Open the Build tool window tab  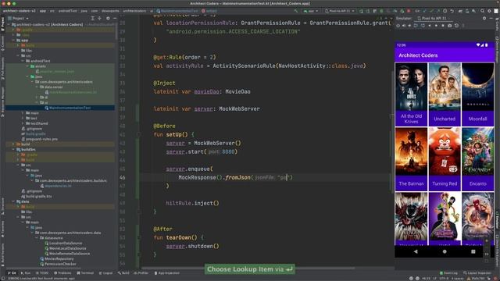point(123,273)
